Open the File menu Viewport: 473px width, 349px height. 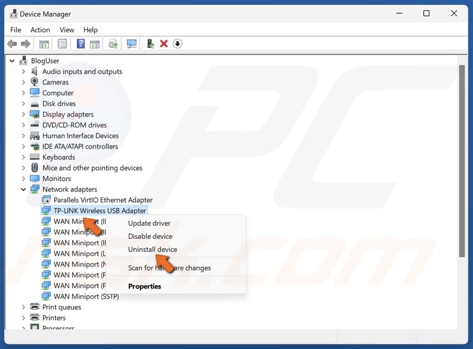16,30
